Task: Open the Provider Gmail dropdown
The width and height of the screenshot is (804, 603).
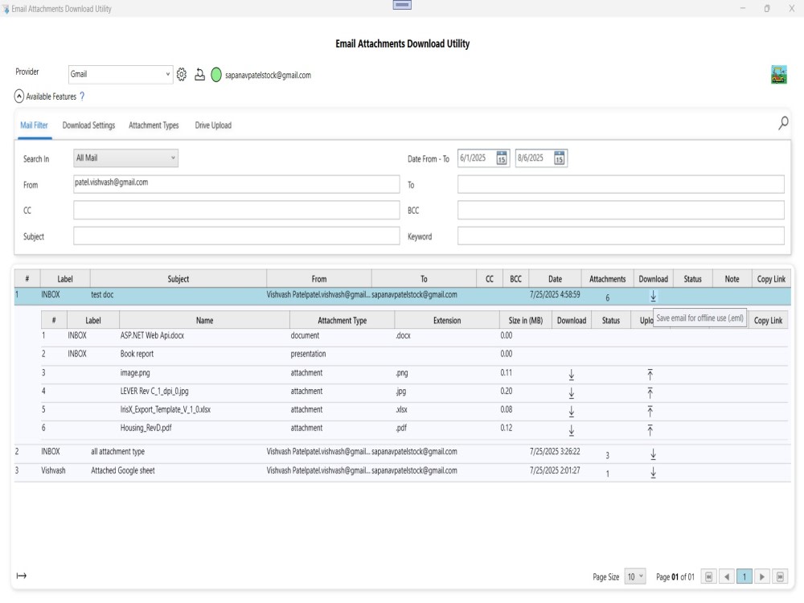Action: point(121,74)
